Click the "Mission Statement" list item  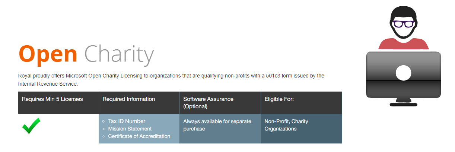[x=130, y=129]
